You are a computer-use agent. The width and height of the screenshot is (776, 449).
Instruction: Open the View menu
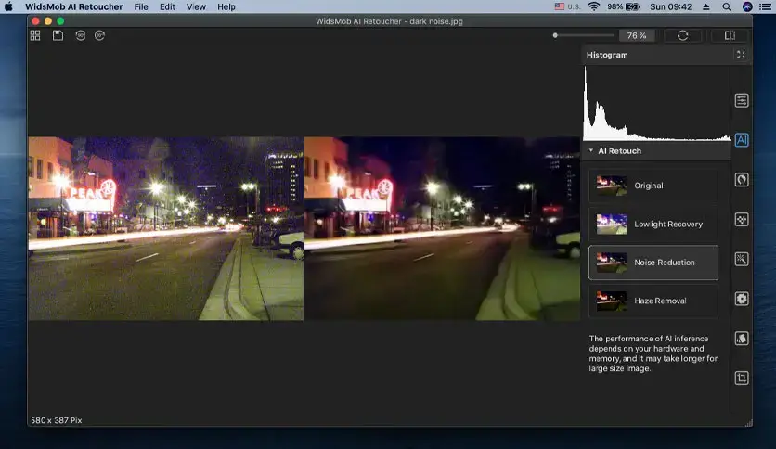coord(196,6)
